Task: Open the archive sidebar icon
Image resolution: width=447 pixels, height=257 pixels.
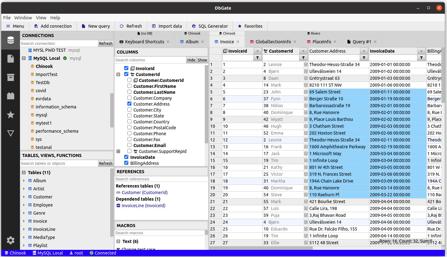Action: tap(11, 77)
